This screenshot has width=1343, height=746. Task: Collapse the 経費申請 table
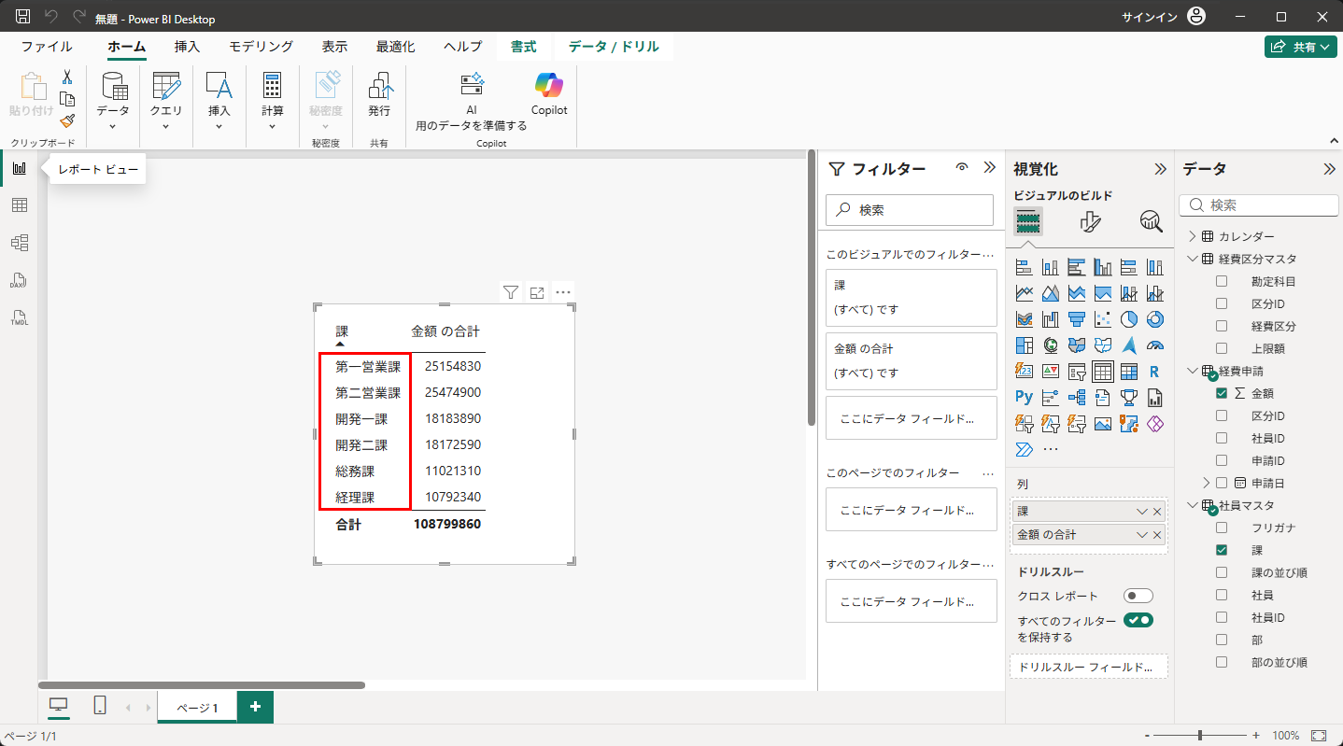coord(1193,371)
